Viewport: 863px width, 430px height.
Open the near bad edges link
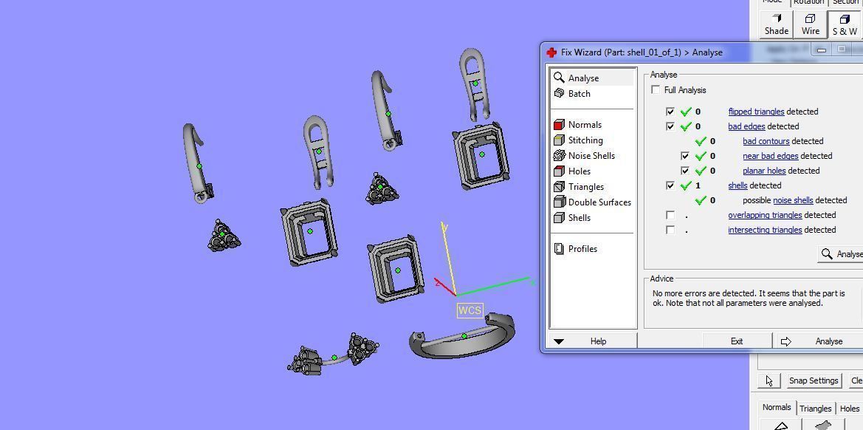(771, 156)
